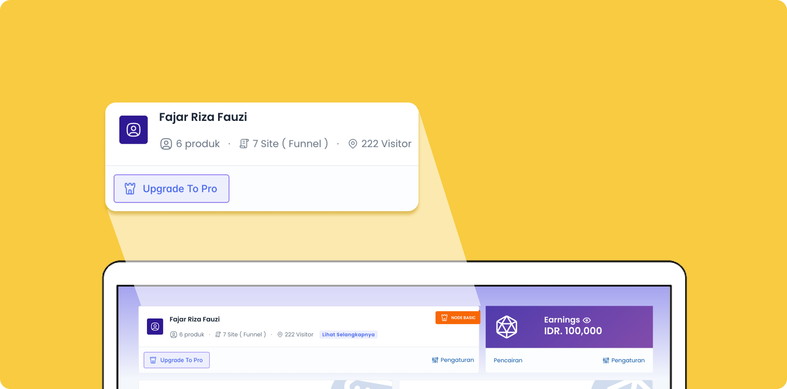
Task: Click the name Fajar Riza Fauzi in the dashboard card
Action: [194, 319]
